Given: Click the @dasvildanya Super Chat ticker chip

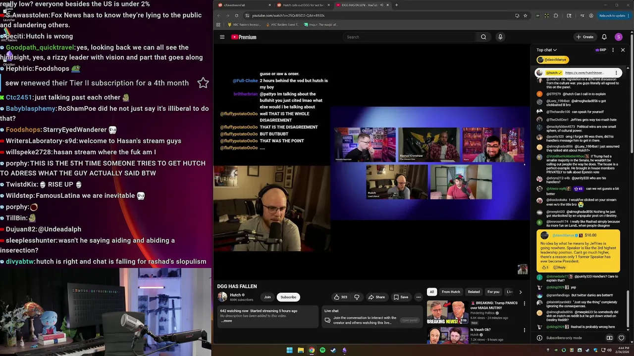Looking at the screenshot, I should click(552, 60).
